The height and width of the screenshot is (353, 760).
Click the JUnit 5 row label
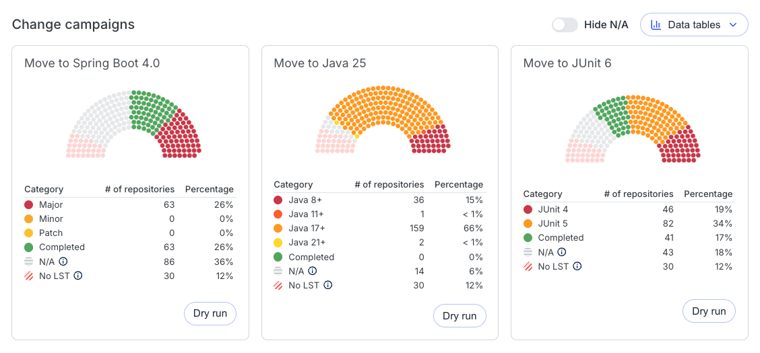553,223
